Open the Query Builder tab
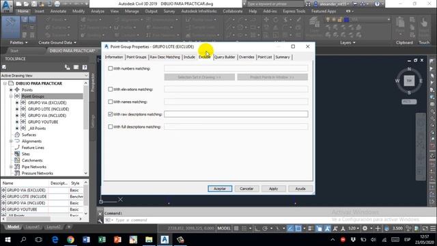The image size is (437, 246). point(225,57)
